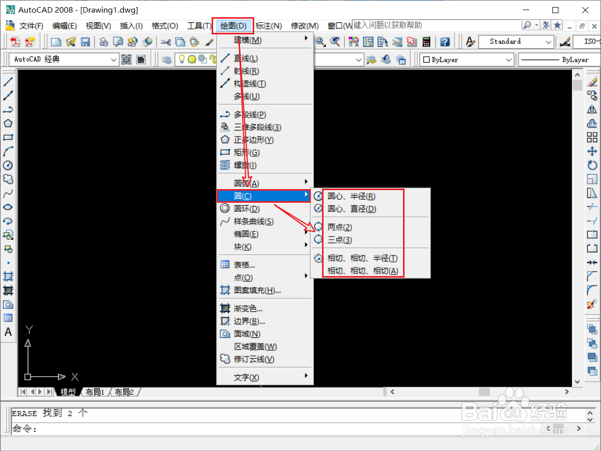
Task: Click the Cut (scissors) icon
Action: (166, 42)
